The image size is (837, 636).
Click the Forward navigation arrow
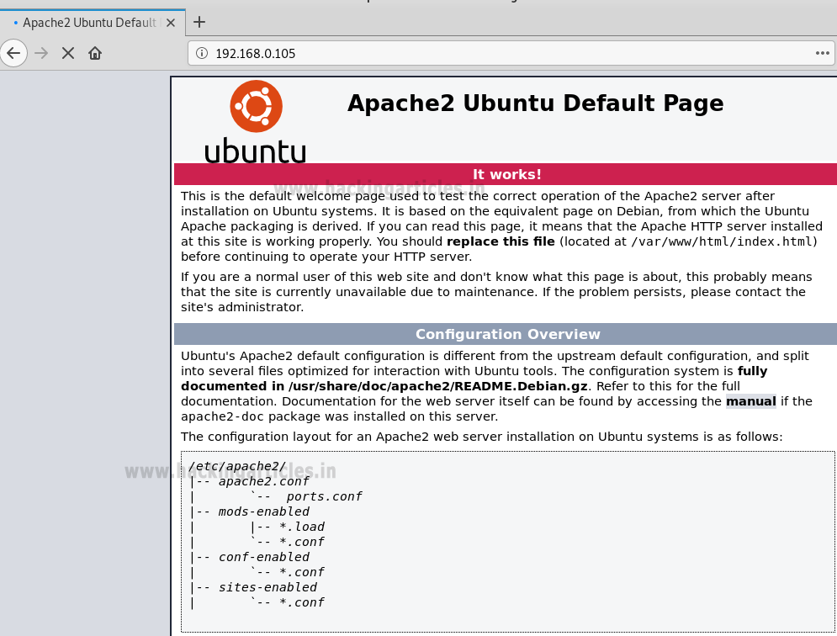[41, 53]
